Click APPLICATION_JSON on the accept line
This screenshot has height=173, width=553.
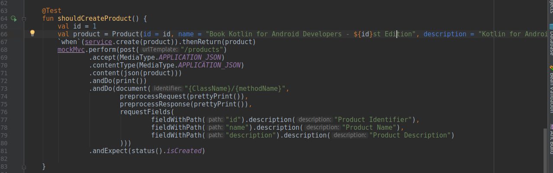190,58
